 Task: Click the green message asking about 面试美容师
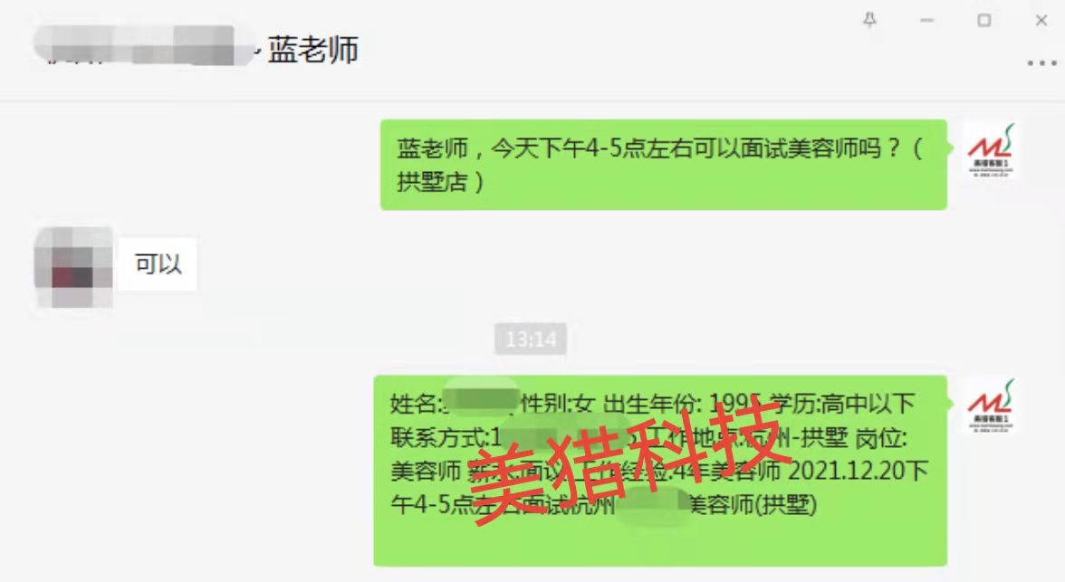[664, 165]
